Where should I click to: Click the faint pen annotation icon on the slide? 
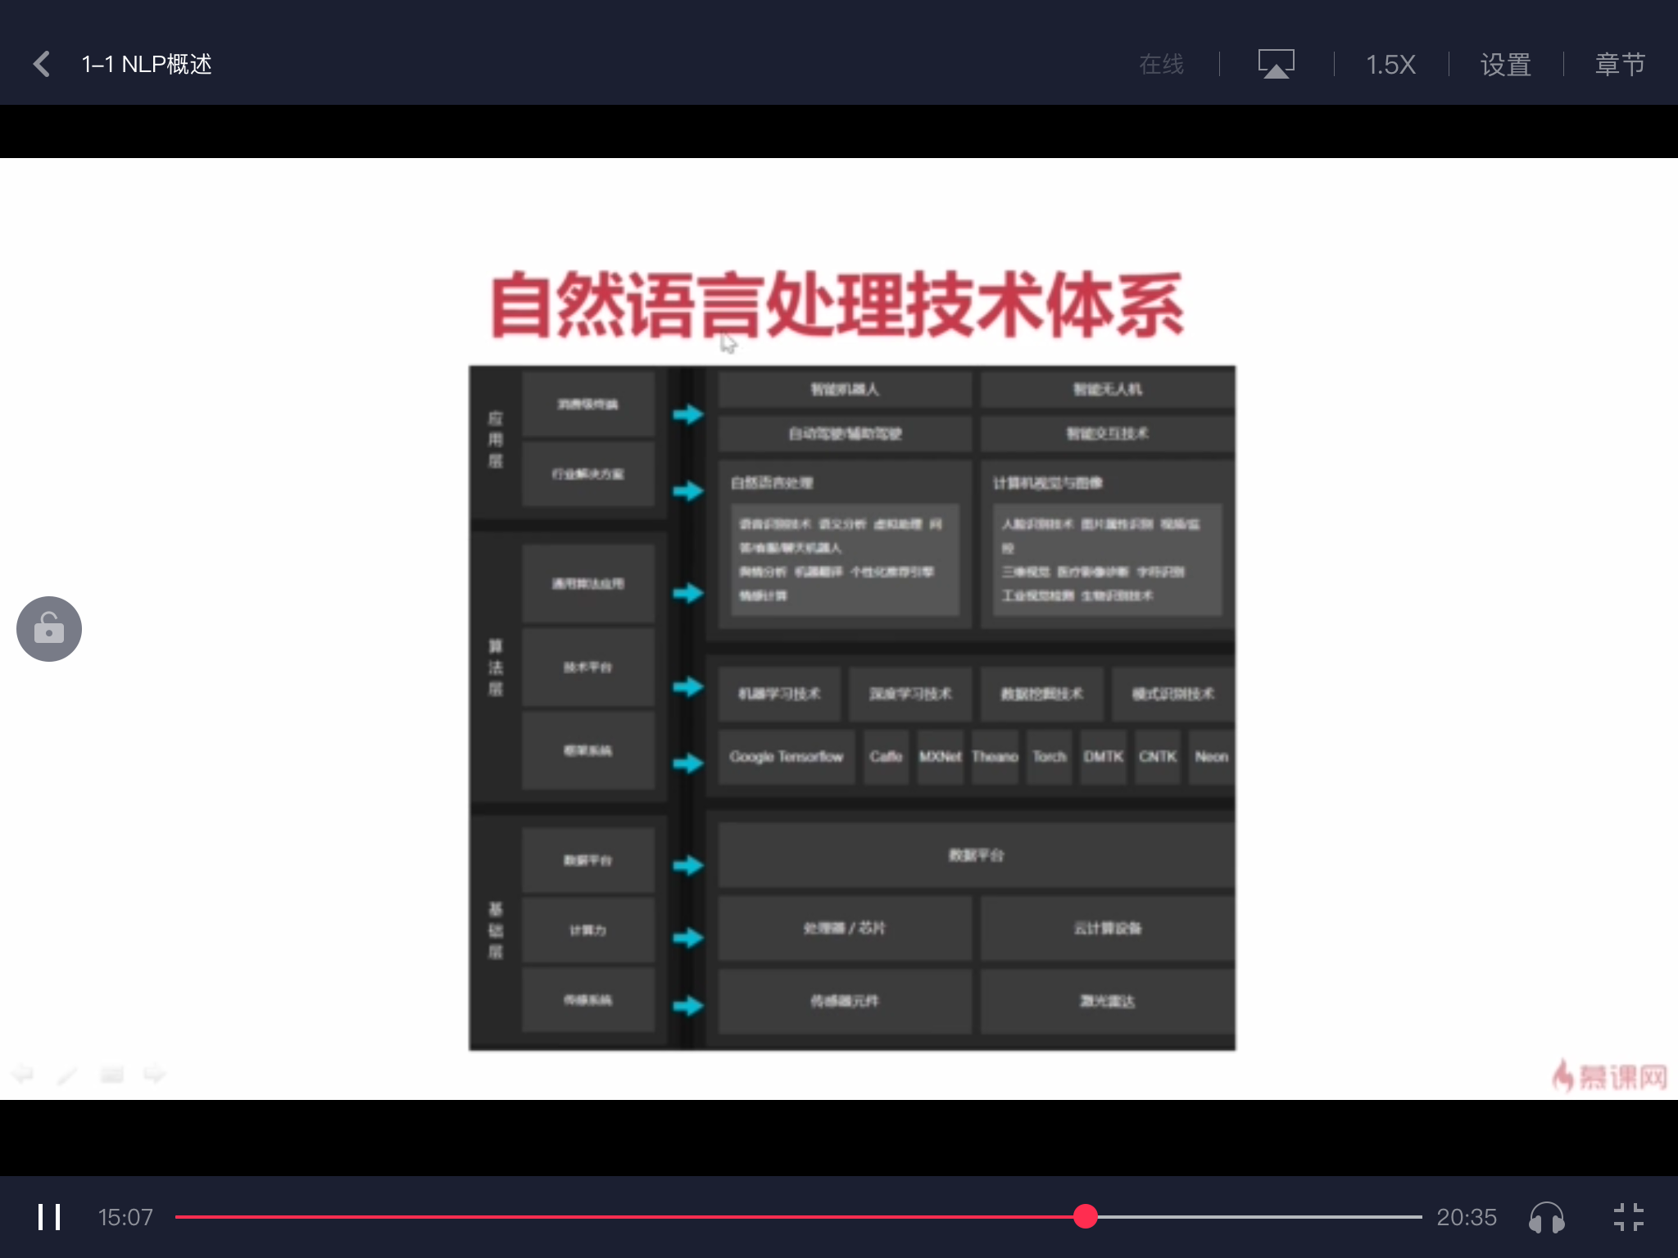click(67, 1075)
